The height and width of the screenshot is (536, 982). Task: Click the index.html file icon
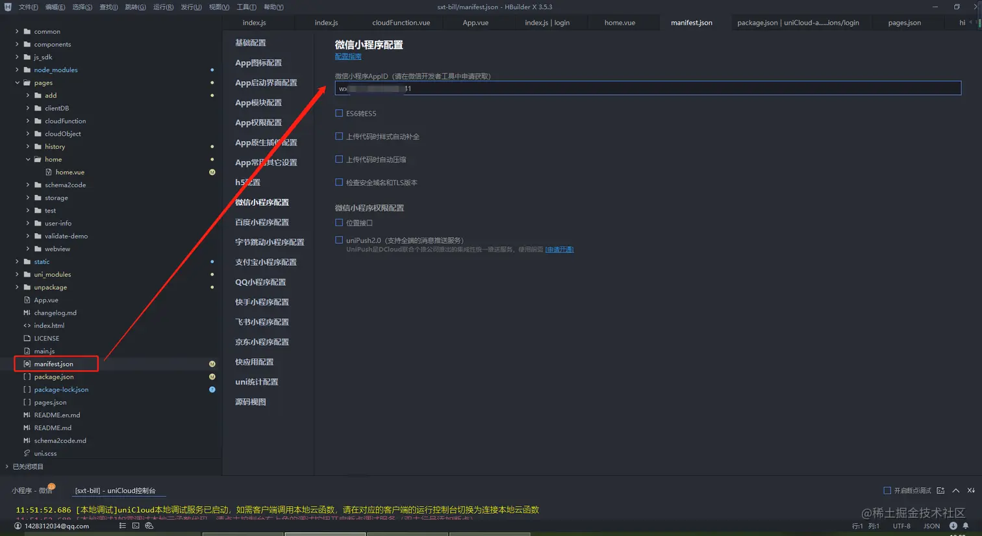click(27, 325)
